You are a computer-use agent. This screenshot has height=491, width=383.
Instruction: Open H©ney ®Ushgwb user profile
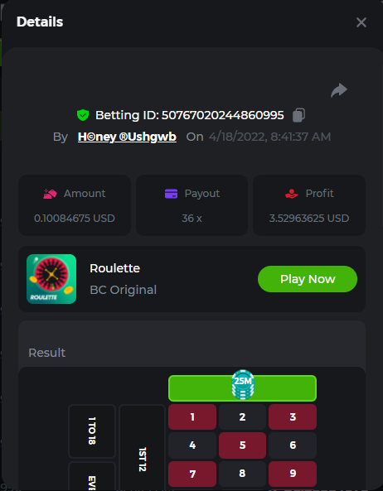127,137
